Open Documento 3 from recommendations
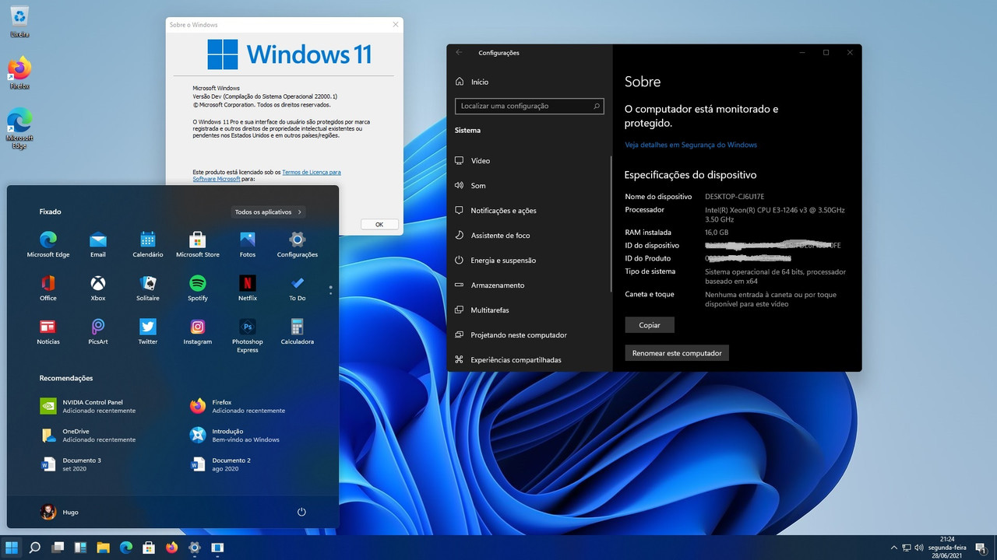 coord(71,464)
